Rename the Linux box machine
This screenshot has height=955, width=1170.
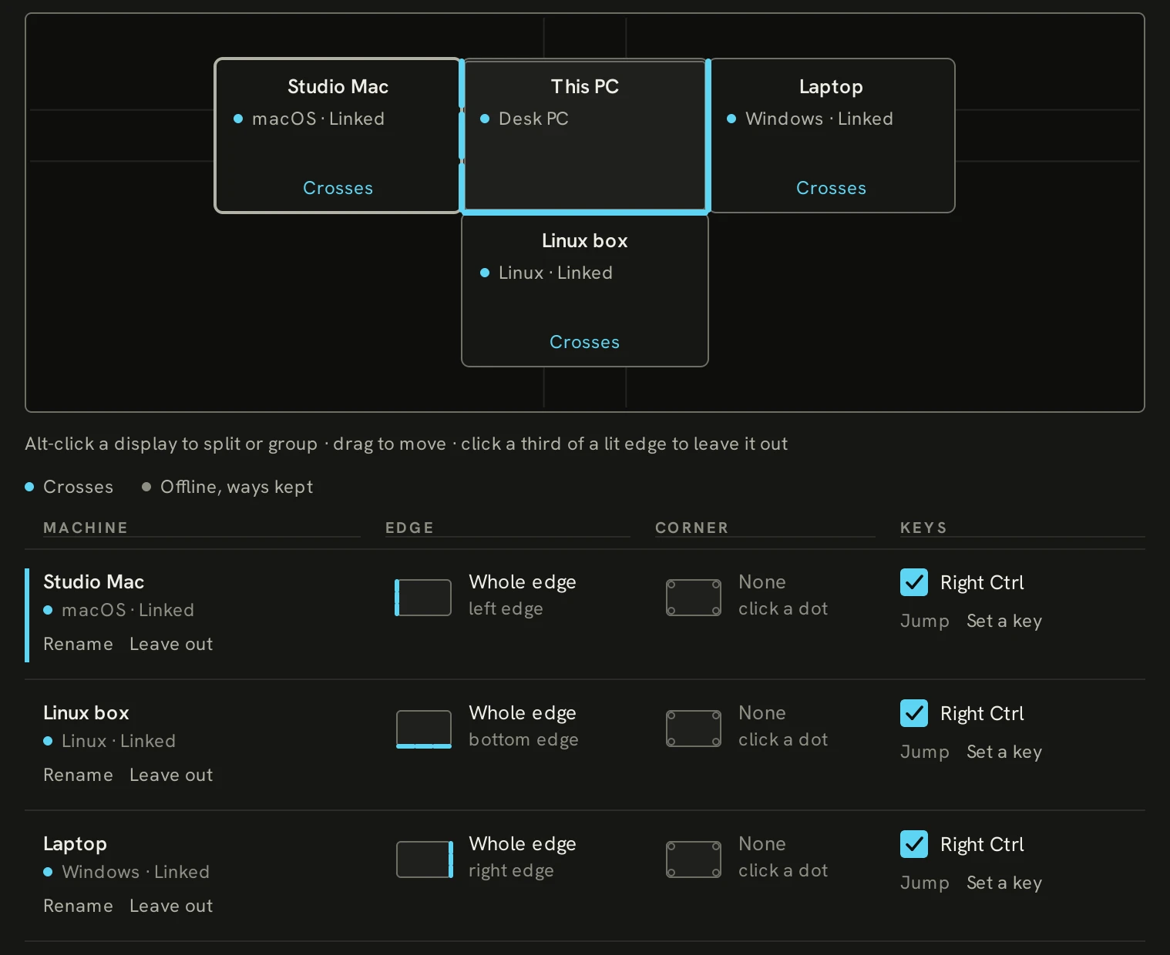[78, 775]
